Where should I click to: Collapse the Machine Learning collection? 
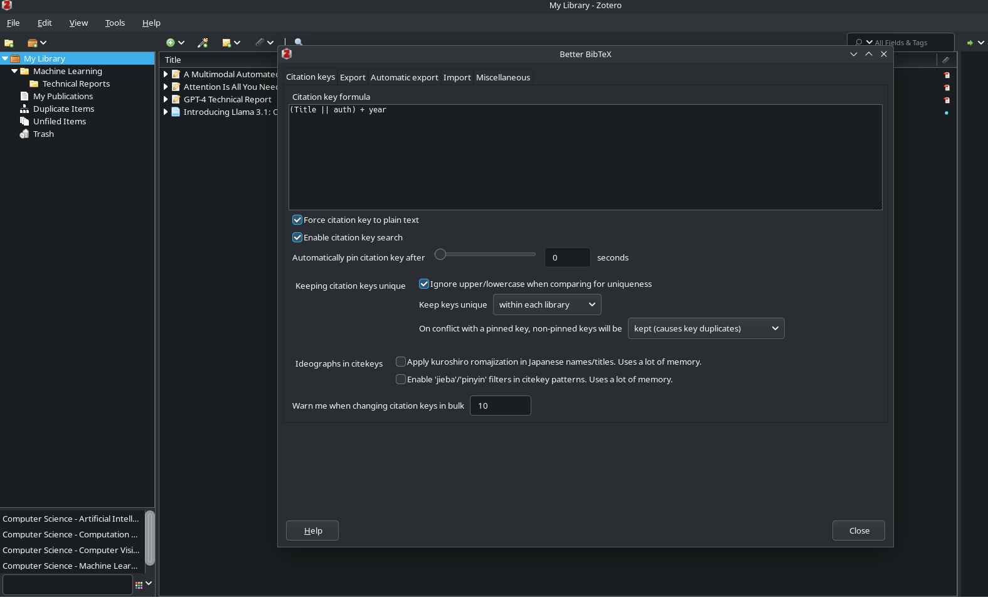tap(14, 71)
